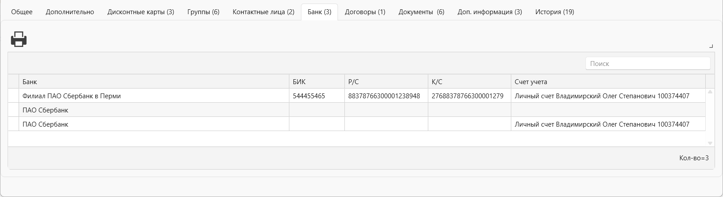
Task: Sort by the Банк column header
Action: pos(154,82)
